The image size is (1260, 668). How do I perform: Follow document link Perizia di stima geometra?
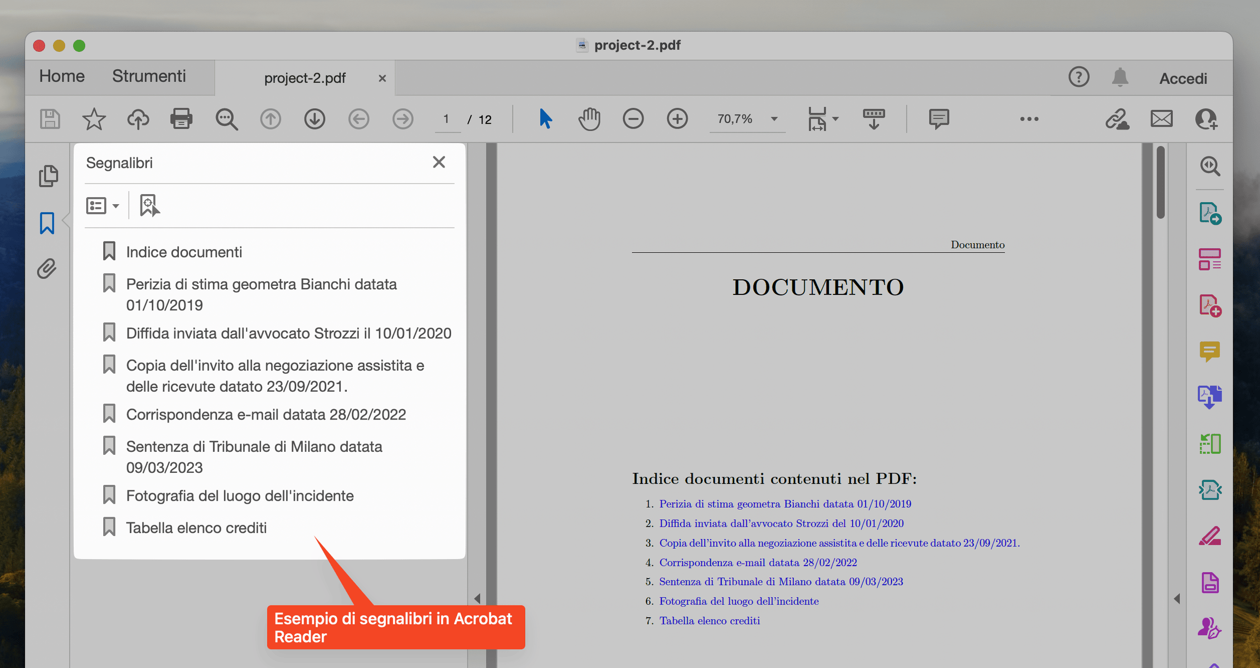[x=785, y=504]
